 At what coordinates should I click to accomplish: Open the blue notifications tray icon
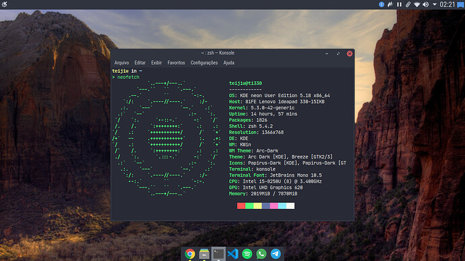(x=381, y=5)
